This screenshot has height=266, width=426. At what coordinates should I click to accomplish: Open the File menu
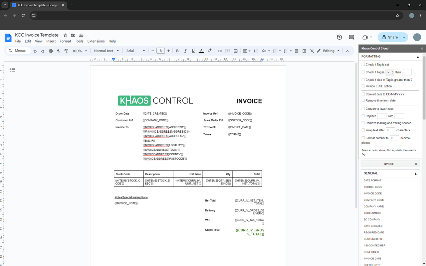pyautogui.click(x=18, y=41)
